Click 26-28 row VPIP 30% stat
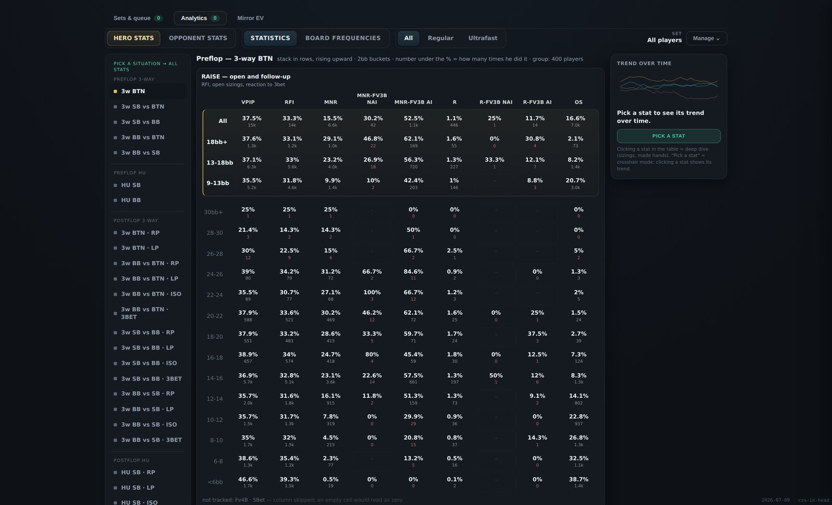Viewport: 832px width, 505px height. pos(248,254)
